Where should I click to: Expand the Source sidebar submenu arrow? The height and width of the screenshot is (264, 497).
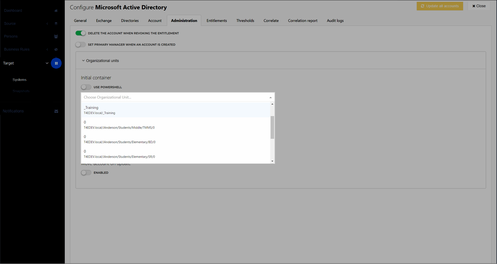(x=47, y=24)
